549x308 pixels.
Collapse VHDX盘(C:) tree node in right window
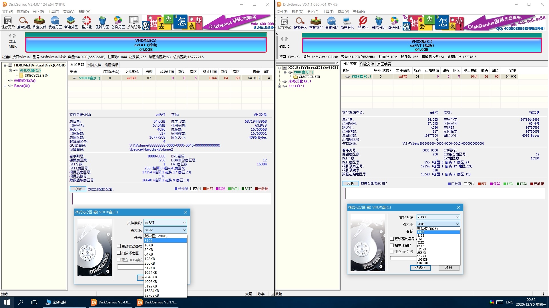[x=285, y=72]
